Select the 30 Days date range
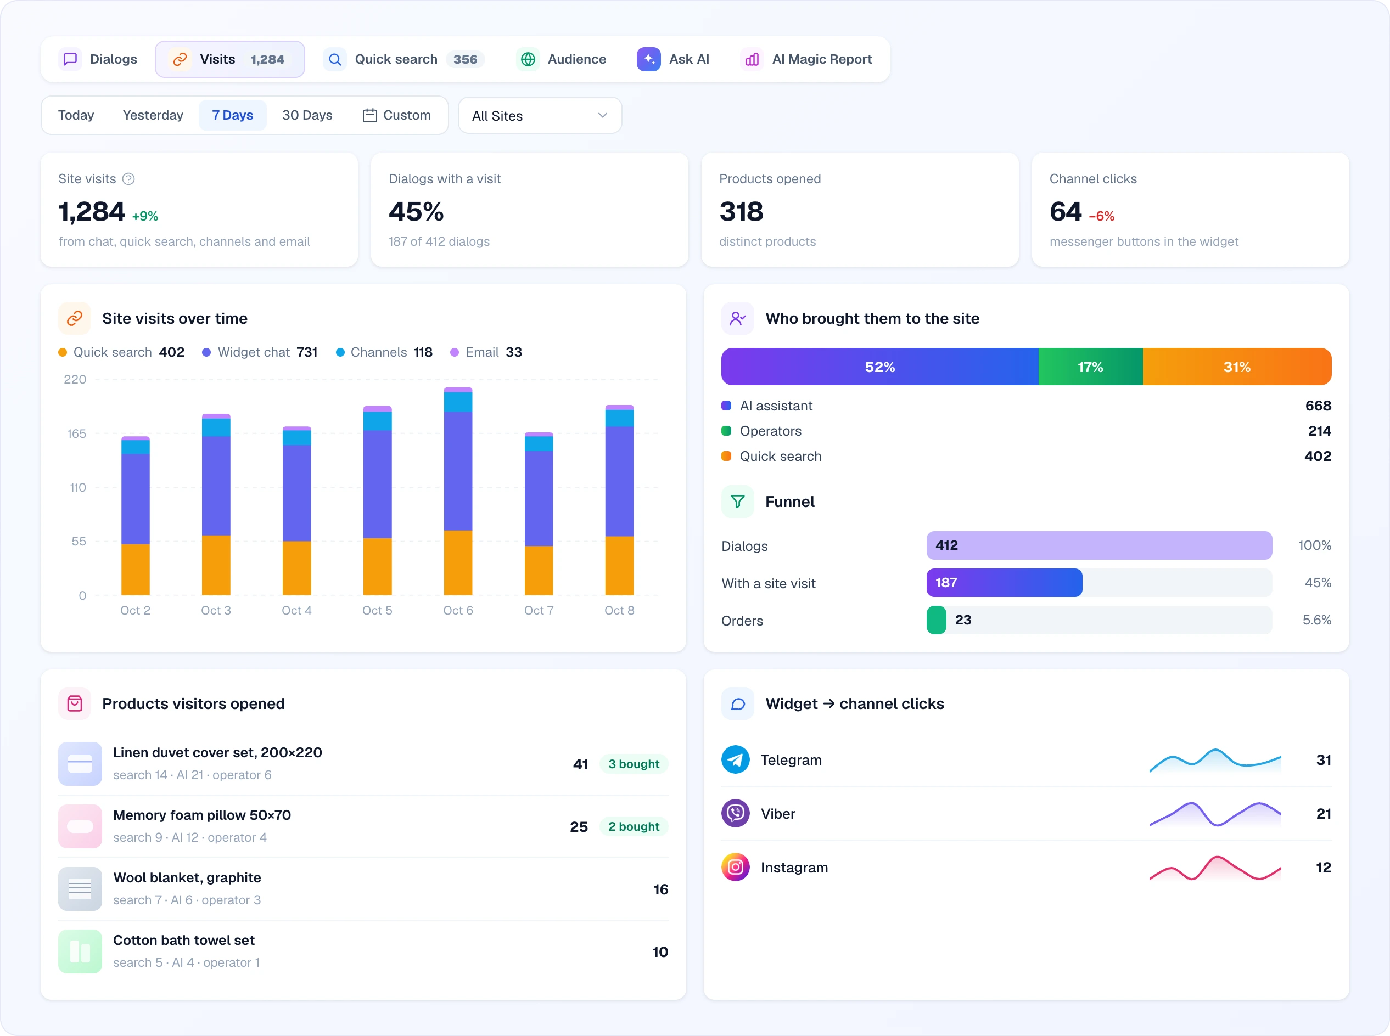The width and height of the screenshot is (1390, 1036). [307, 115]
